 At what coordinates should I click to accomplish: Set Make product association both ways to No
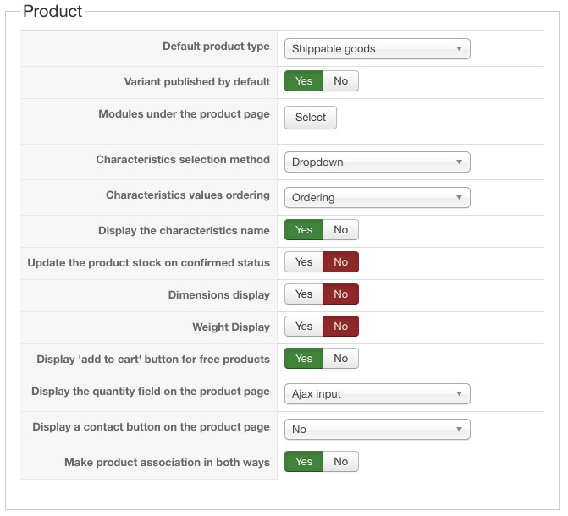[x=340, y=462]
